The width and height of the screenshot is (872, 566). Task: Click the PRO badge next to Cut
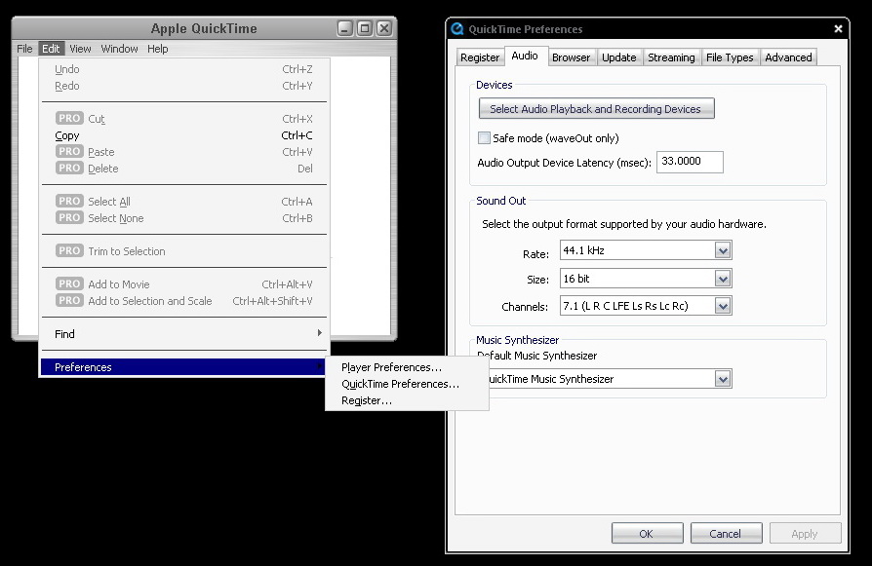(68, 118)
